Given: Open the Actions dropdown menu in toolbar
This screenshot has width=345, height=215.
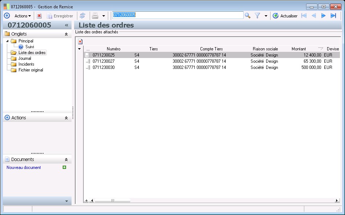Looking at the screenshot, I should pos(23,16).
